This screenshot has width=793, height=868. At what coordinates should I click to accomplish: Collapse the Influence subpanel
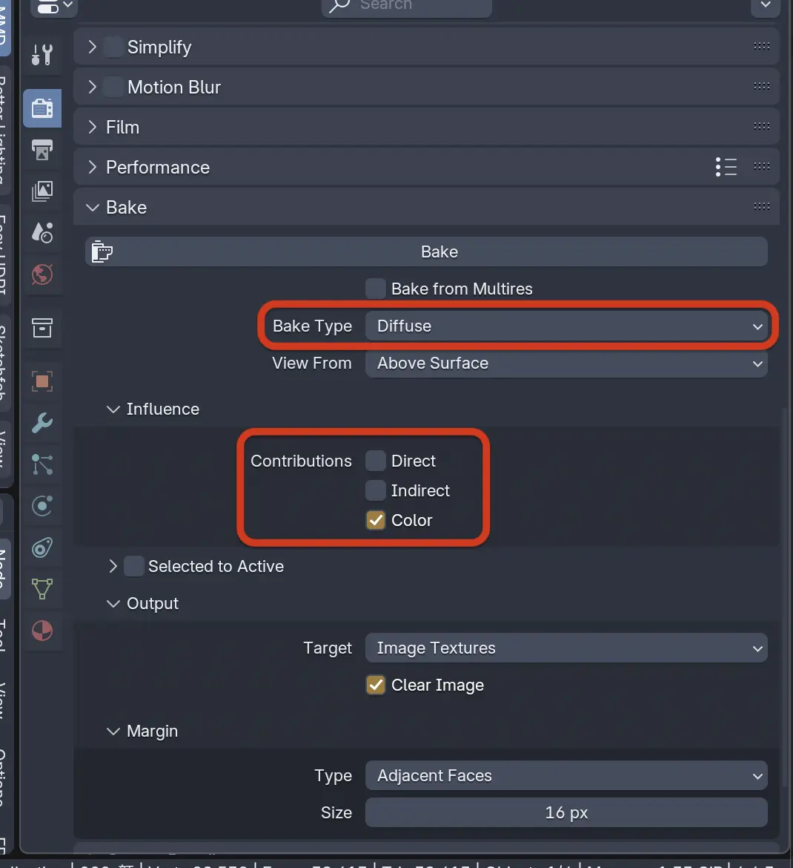point(113,409)
